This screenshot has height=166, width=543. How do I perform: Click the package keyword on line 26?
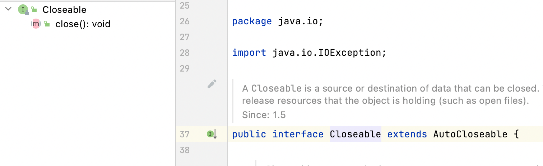coord(252,21)
